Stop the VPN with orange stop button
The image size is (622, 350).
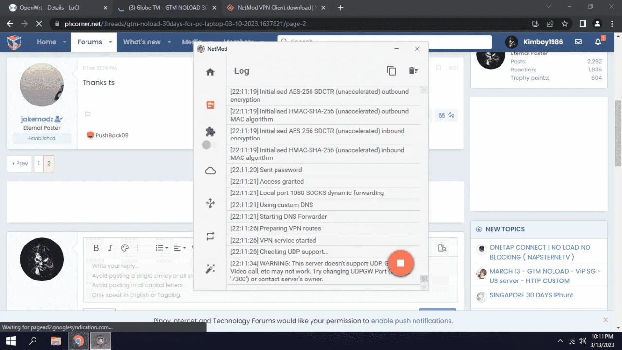point(400,263)
